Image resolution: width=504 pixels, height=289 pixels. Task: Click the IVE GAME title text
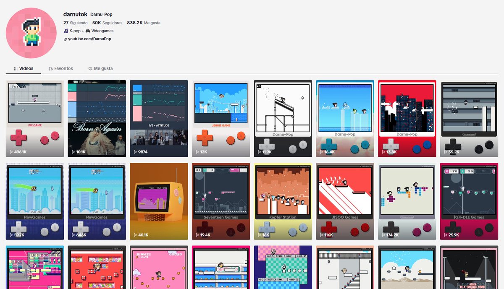point(35,125)
